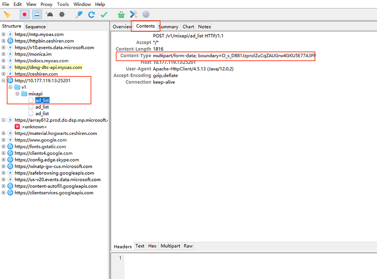Expand the https://mtp.myoas.com node

(3, 34)
